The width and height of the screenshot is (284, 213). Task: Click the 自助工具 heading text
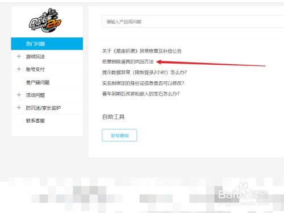[x=114, y=117]
